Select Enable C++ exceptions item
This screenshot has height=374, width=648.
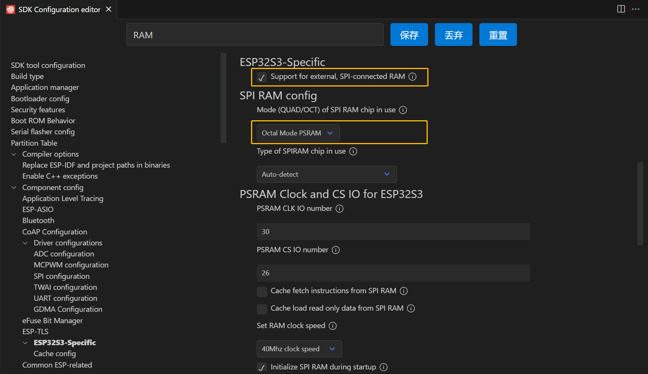60,176
